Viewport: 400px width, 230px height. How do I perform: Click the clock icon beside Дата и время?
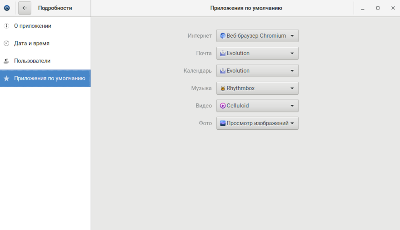point(6,44)
